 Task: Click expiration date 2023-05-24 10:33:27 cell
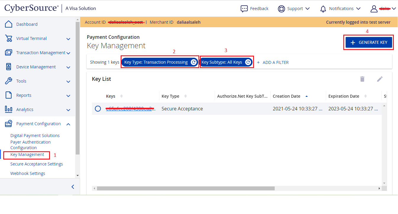click(x=353, y=109)
